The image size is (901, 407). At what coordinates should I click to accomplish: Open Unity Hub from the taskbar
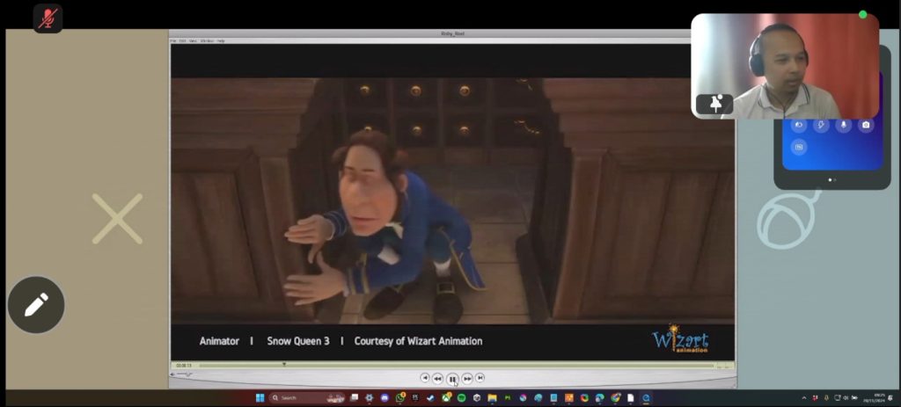click(x=476, y=398)
